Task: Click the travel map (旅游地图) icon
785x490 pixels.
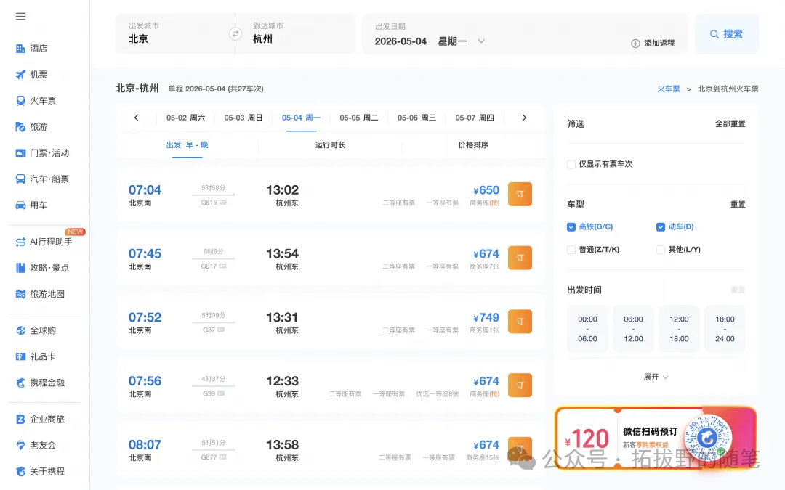Action: [x=20, y=294]
